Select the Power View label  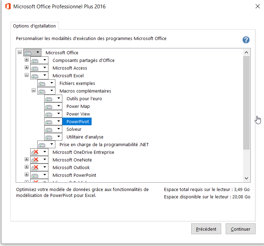click(78, 114)
